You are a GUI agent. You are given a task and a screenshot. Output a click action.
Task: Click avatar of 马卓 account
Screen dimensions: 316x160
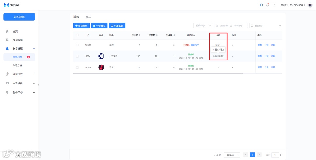coord(101,67)
